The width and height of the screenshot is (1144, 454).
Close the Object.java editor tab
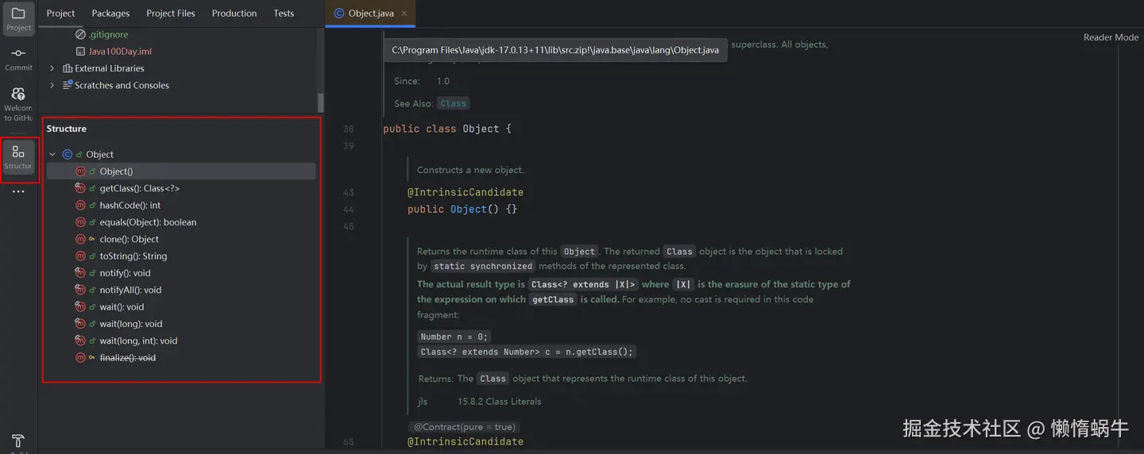404,13
